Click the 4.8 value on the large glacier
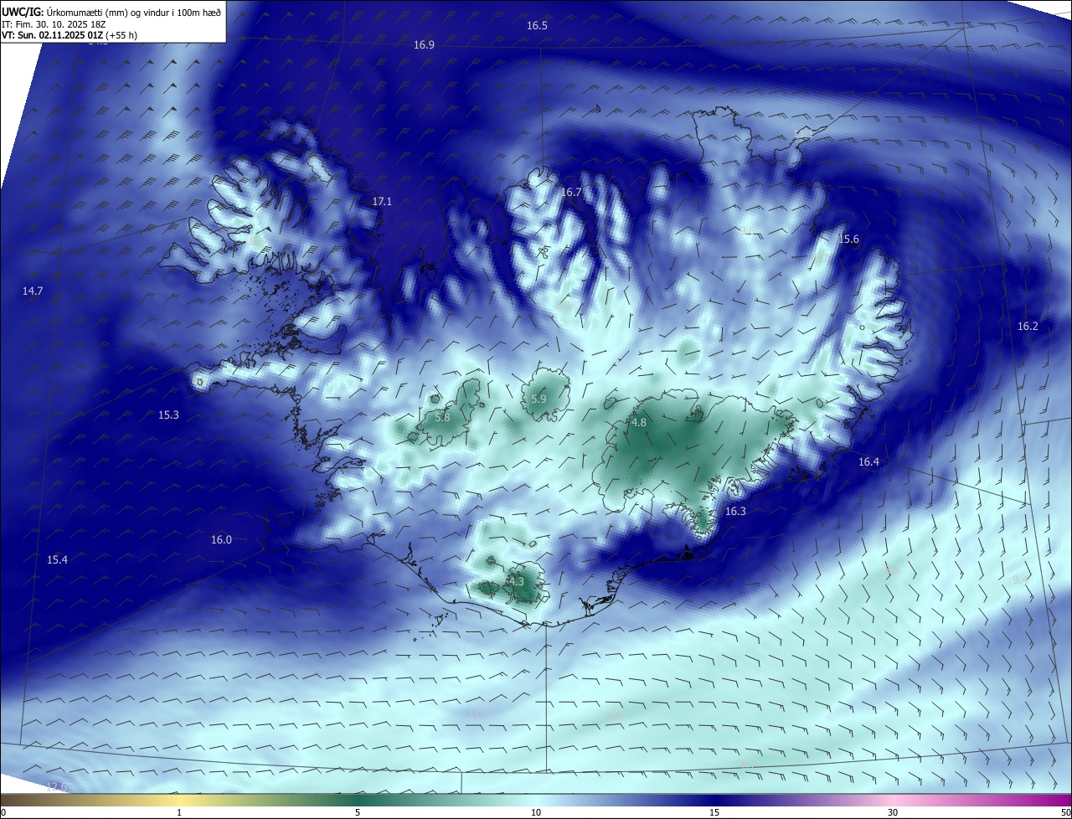This screenshot has width=1072, height=819. pos(638,423)
